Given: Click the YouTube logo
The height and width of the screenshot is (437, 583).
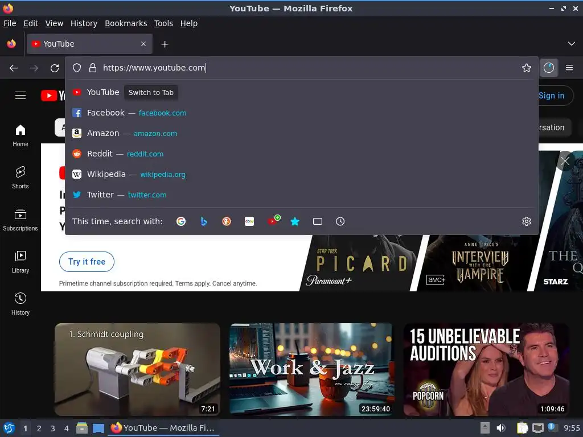Looking at the screenshot, I should point(53,96).
